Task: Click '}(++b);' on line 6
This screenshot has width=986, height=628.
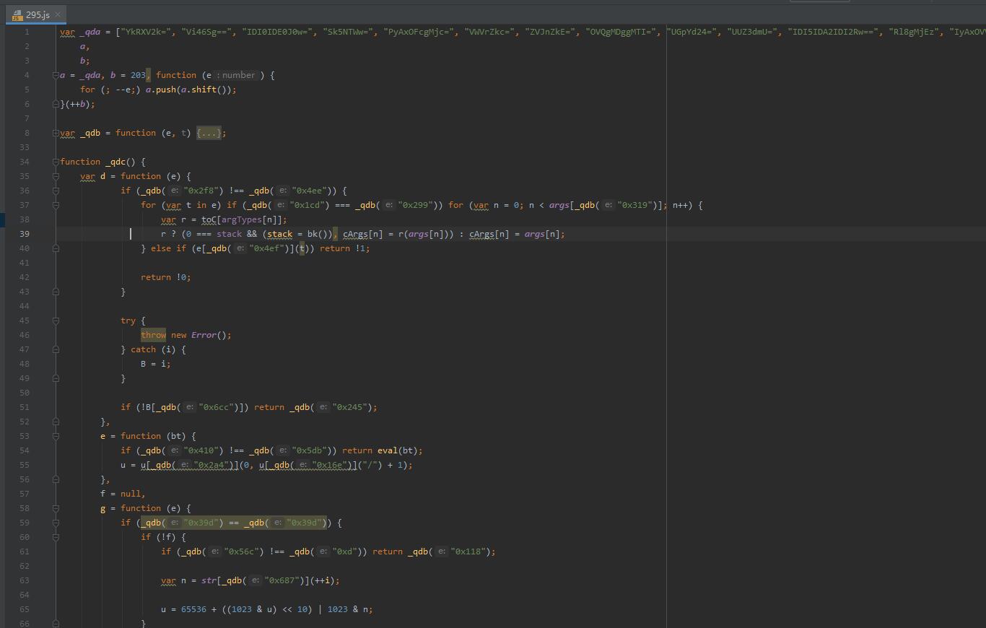Action: (78, 104)
